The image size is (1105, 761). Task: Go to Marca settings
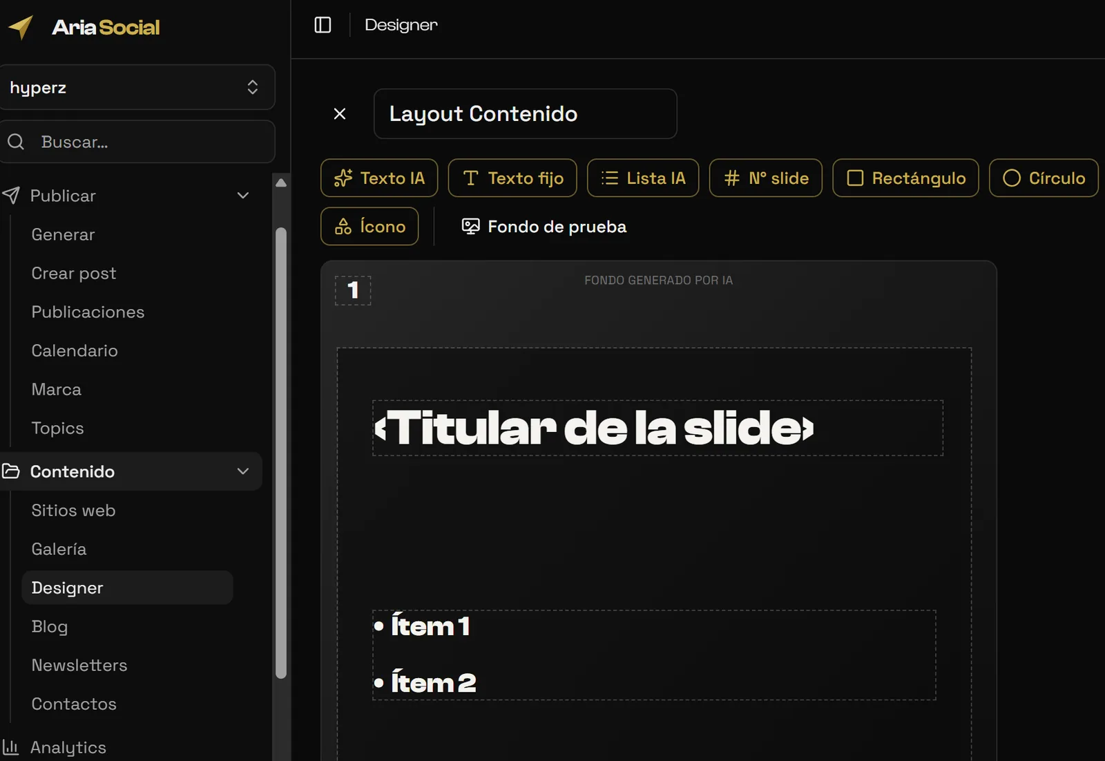tap(57, 389)
